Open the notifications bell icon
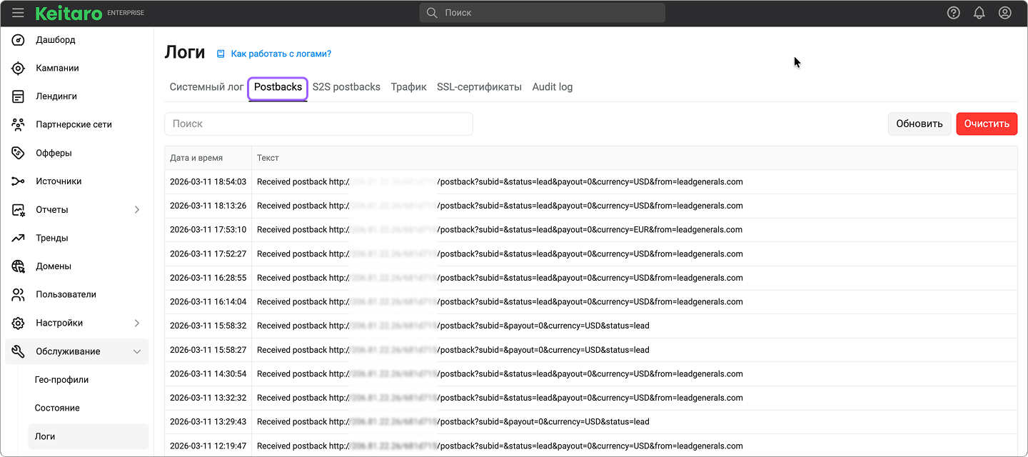The image size is (1028, 457). [979, 13]
